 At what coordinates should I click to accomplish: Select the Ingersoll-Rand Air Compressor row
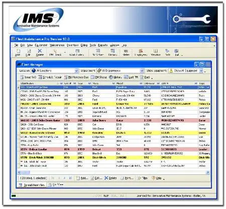pos(115,112)
